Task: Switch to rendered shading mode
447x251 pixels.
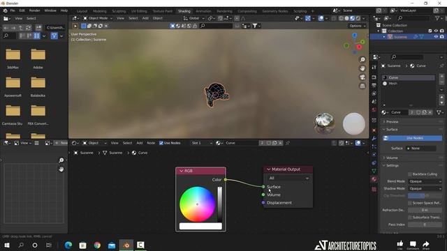Action: (358, 18)
